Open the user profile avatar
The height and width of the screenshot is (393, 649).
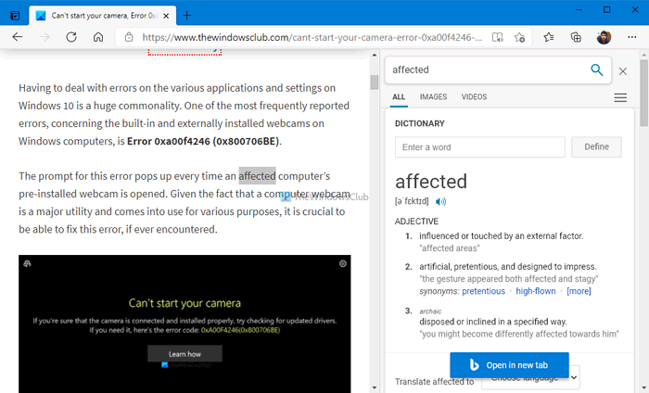click(604, 37)
